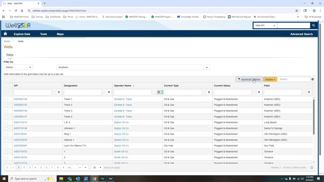
Task: Open Maps menu
Action: [60, 34]
